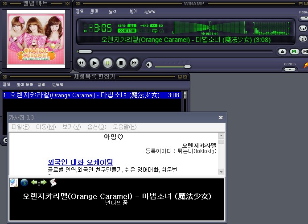Open the 외국인 대화 오케이팅 link

pos(80,162)
